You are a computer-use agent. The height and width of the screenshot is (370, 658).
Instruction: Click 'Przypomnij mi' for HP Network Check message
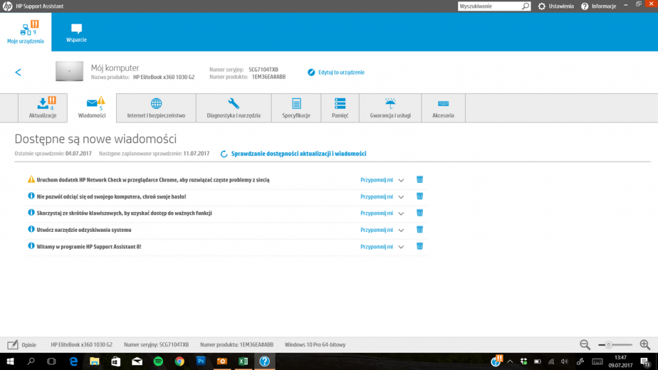click(376, 180)
